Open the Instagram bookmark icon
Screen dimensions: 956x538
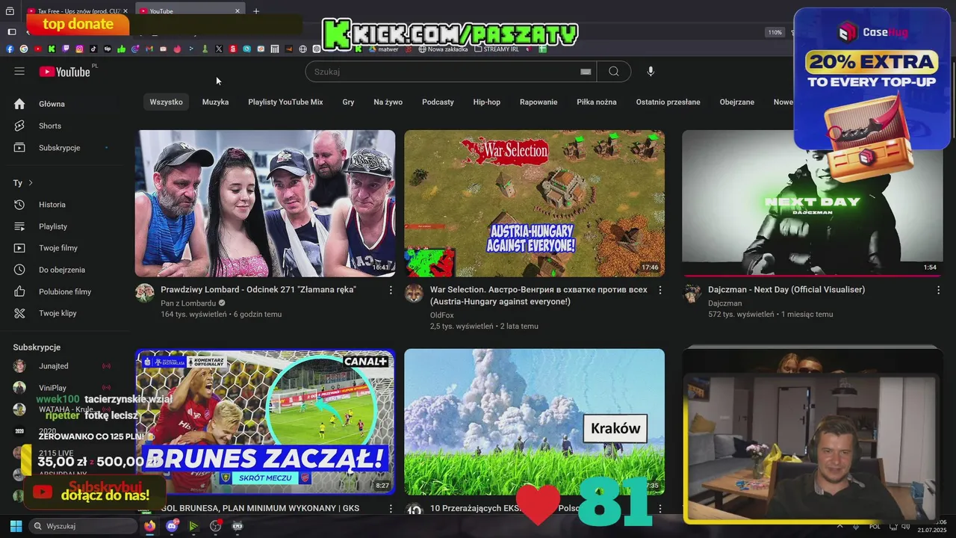tap(80, 49)
